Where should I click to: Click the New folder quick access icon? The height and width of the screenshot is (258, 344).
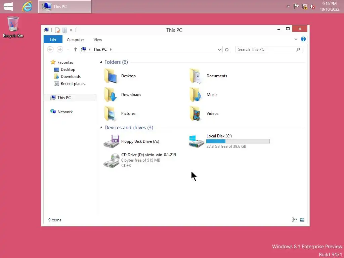coord(64,30)
